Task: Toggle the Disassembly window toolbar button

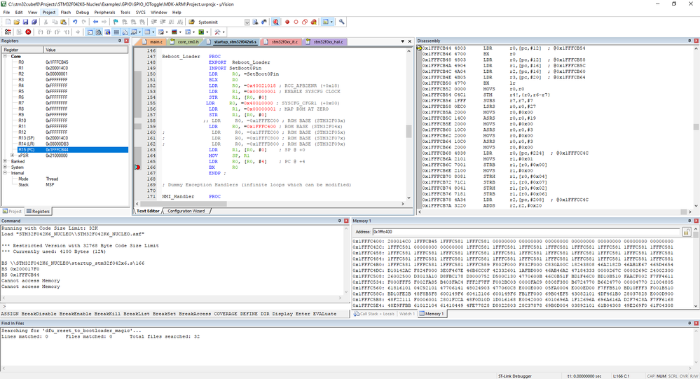Action: 99,32
